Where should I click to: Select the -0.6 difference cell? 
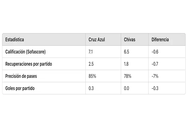(x=155, y=52)
